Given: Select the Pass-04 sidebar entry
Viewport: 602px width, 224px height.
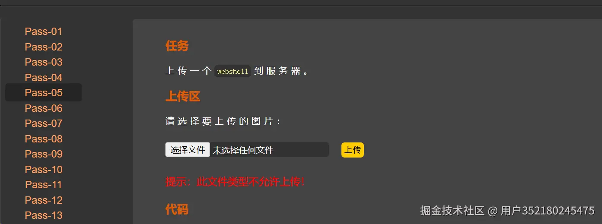Looking at the screenshot, I should pyautogui.click(x=43, y=78).
